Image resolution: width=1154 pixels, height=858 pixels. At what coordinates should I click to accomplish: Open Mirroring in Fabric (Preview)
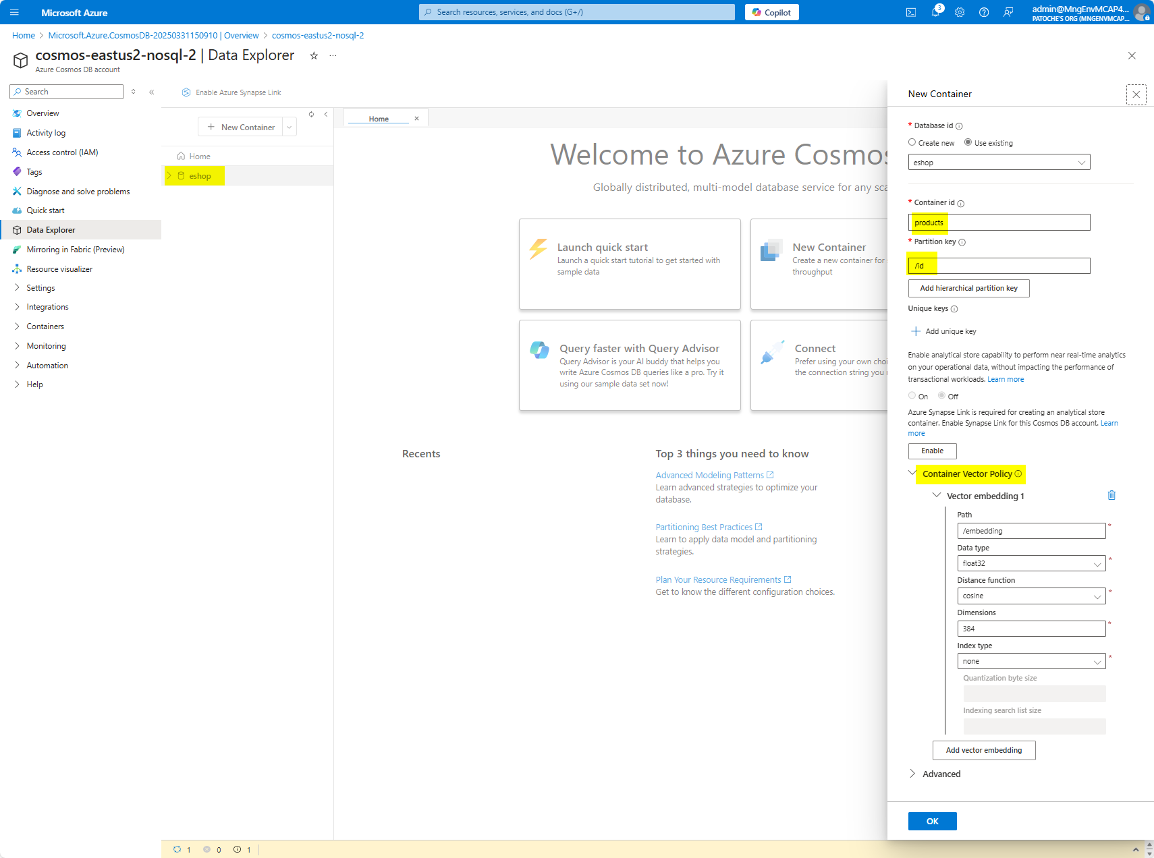(75, 249)
